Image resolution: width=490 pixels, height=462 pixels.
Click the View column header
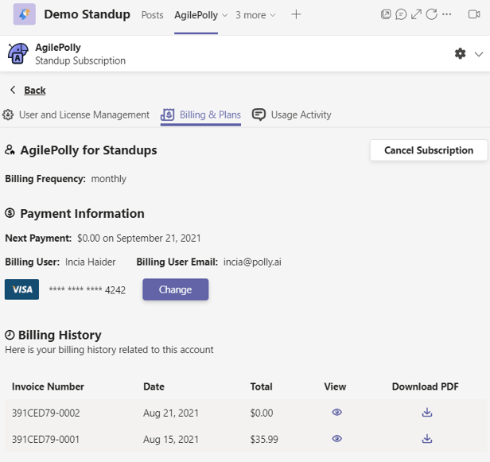point(335,386)
